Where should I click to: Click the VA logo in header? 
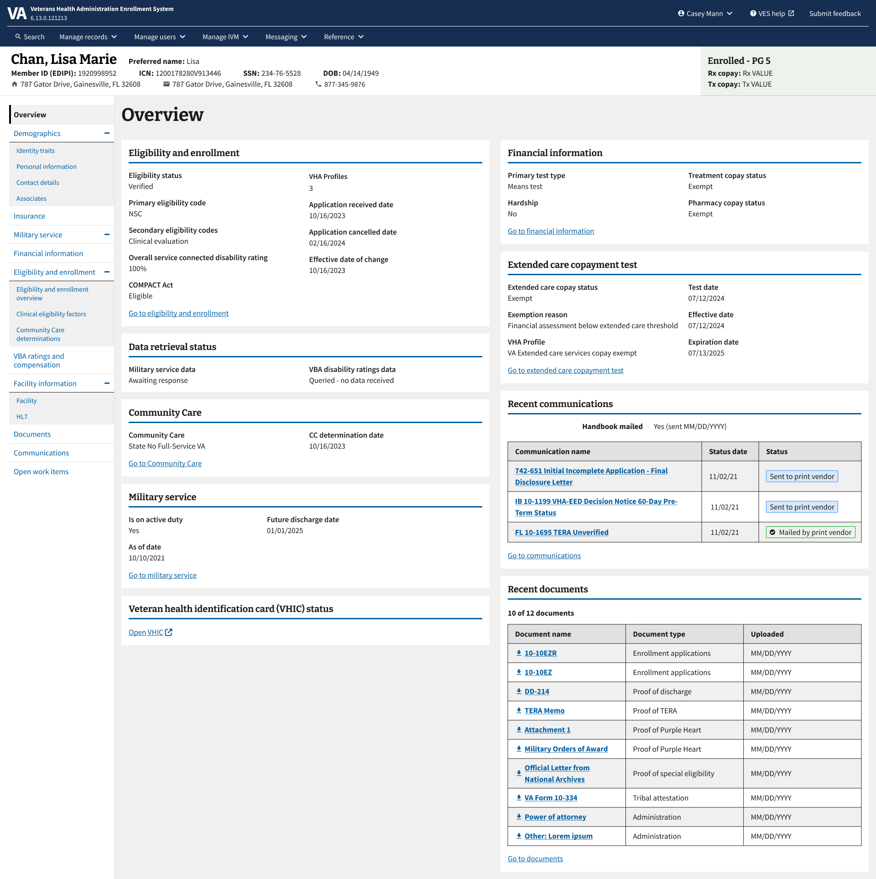pyautogui.click(x=17, y=13)
